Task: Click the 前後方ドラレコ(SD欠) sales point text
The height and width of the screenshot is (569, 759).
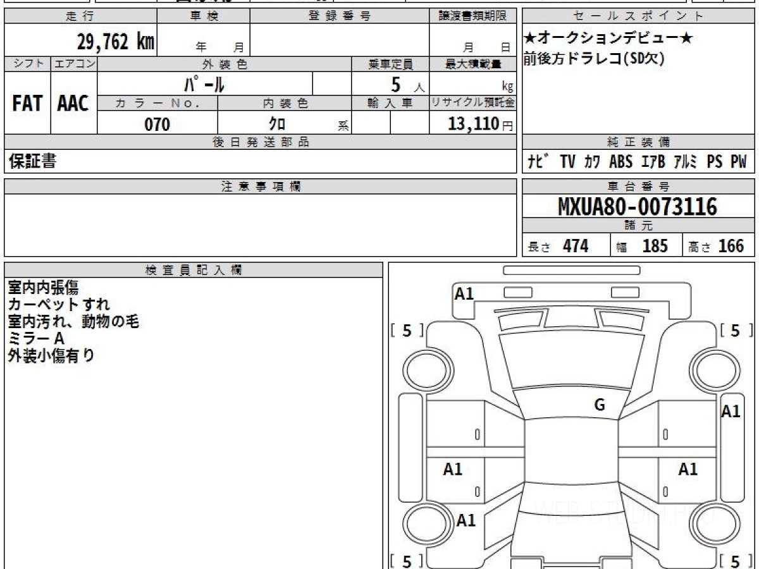Action: pos(593,59)
